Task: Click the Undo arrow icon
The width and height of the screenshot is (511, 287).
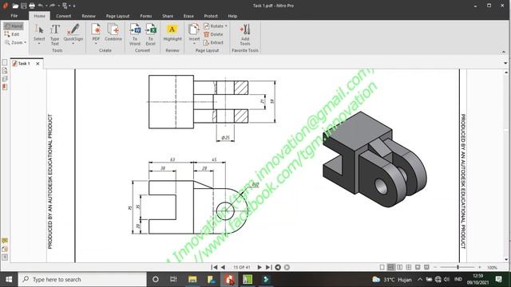Action: click(x=41, y=6)
